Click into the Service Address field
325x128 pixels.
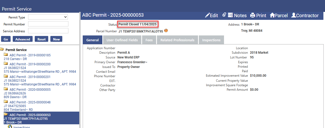(48, 31)
